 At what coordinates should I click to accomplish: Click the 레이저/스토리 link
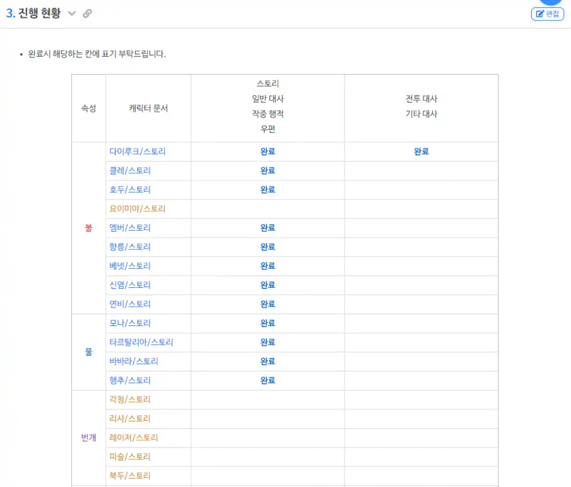134,438
